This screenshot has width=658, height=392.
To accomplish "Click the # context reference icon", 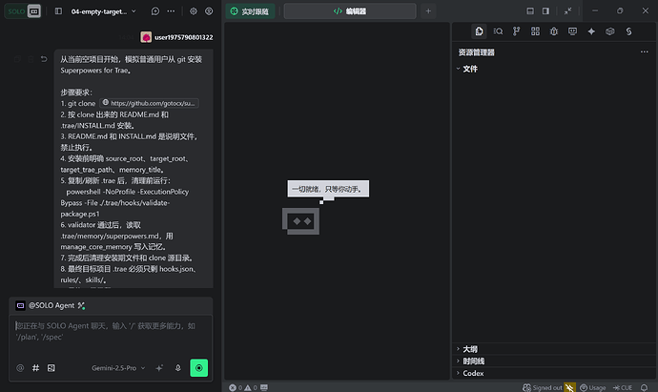I will click(35, 368).
